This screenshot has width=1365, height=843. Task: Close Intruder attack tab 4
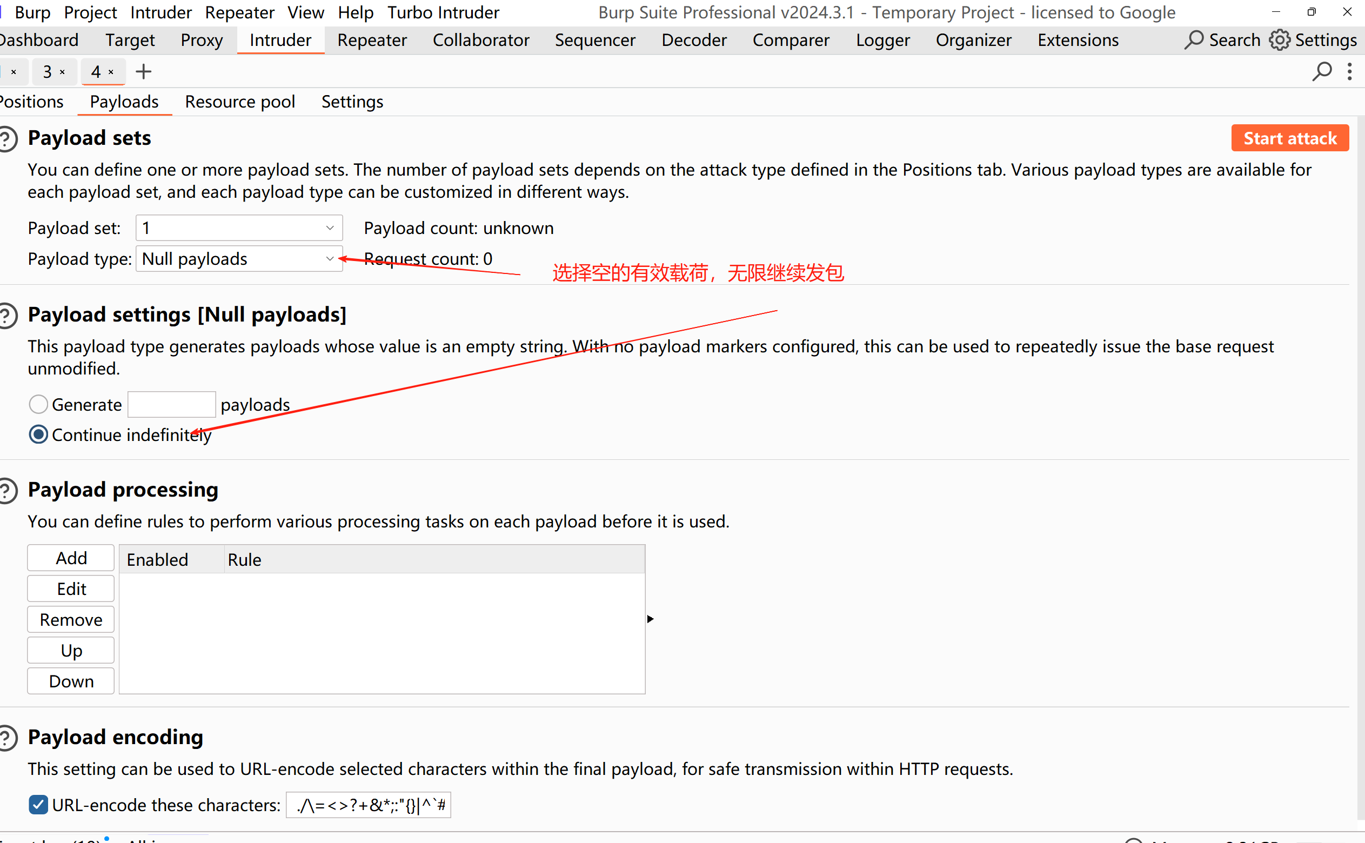(x=111, y=72)
